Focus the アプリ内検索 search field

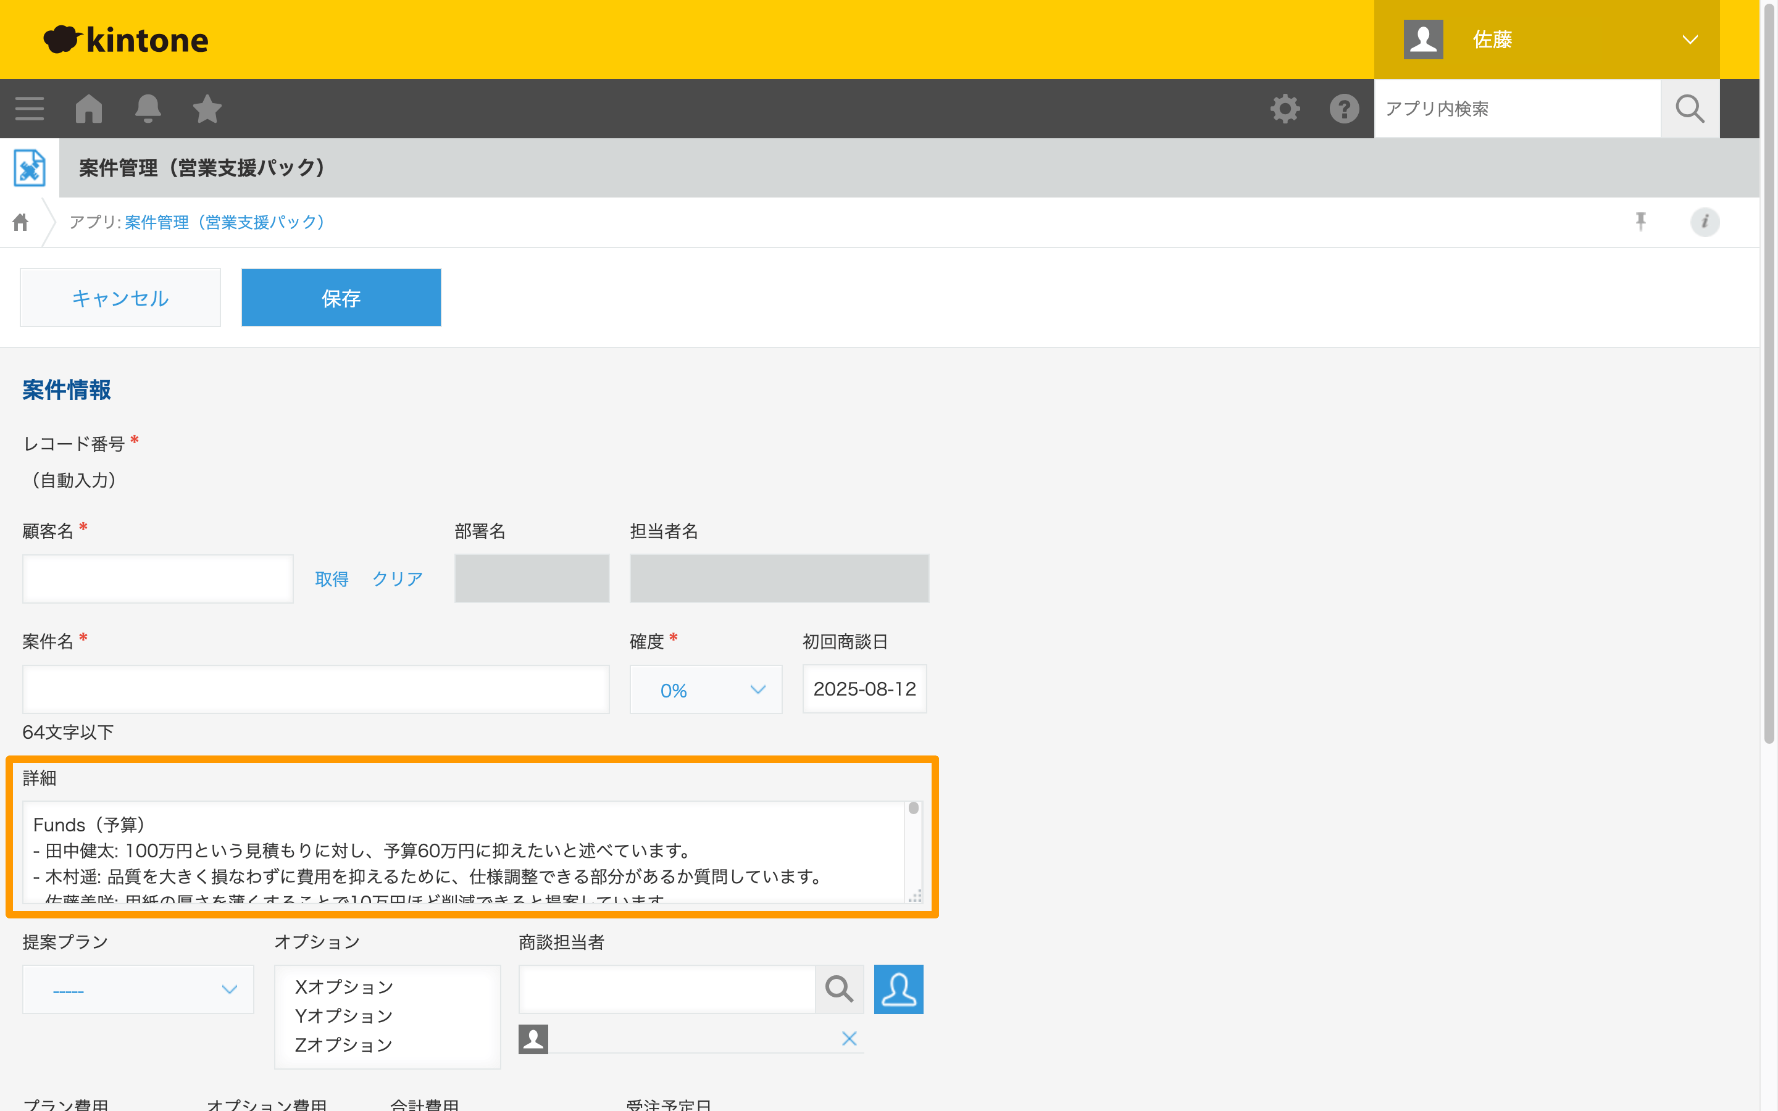pos(1517,109)
